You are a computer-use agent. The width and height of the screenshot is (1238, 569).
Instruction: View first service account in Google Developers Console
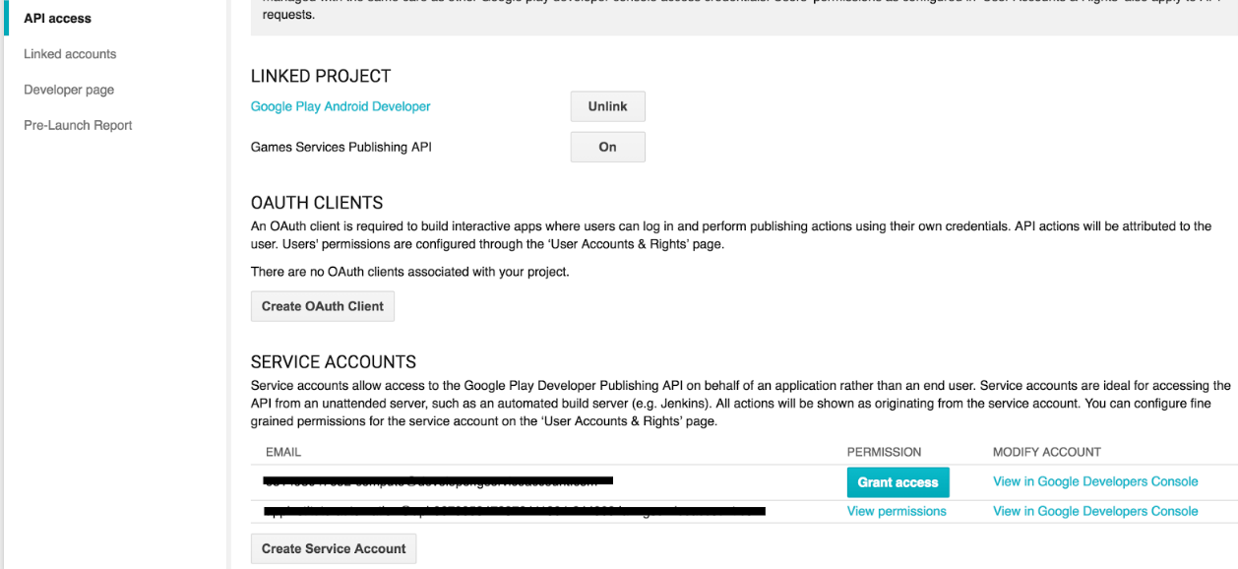(1095, 481)
